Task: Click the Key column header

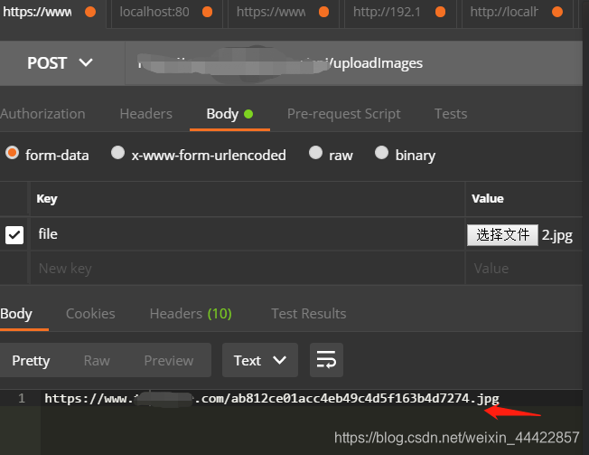Action: [x=47, y=198]
